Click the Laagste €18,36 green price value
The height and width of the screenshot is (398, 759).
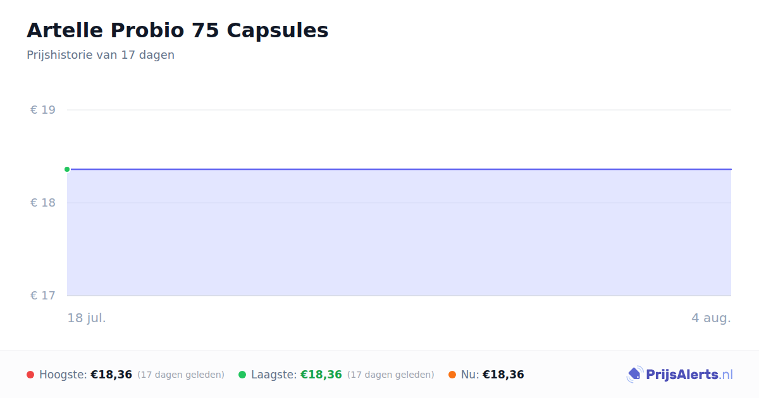tap(321, 375)
